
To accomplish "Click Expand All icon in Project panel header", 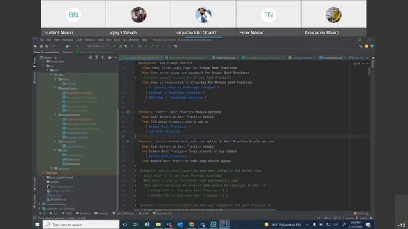I will (x=96, y=57).
